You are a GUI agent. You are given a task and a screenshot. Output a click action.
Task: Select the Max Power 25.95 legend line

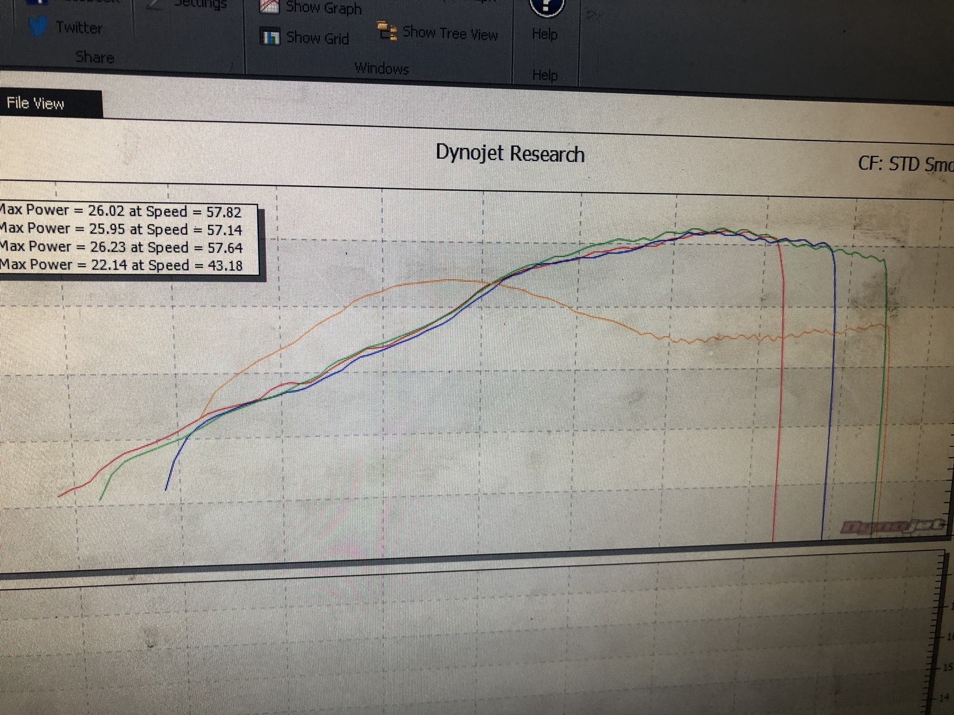[121, 229]
